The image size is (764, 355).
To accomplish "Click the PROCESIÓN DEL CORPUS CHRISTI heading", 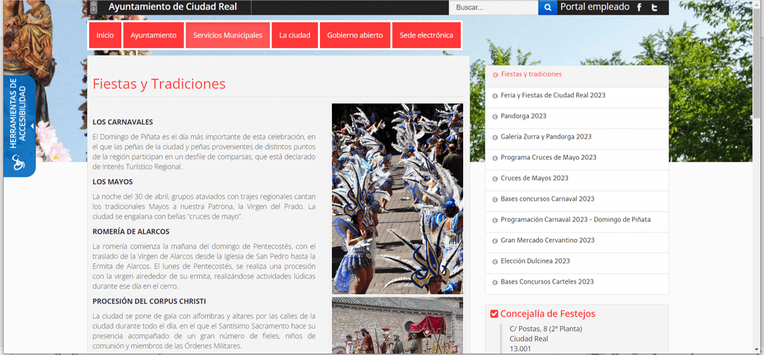I will (x=149, y=301).
